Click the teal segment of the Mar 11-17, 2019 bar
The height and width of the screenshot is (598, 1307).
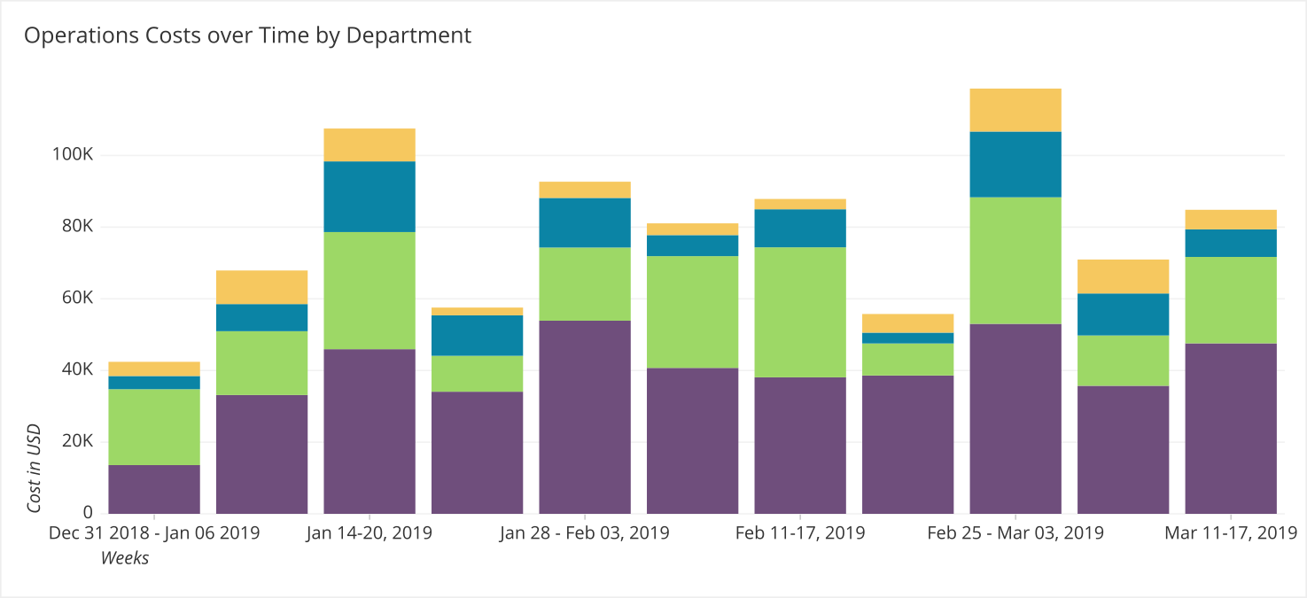[x=1231, y=243]
